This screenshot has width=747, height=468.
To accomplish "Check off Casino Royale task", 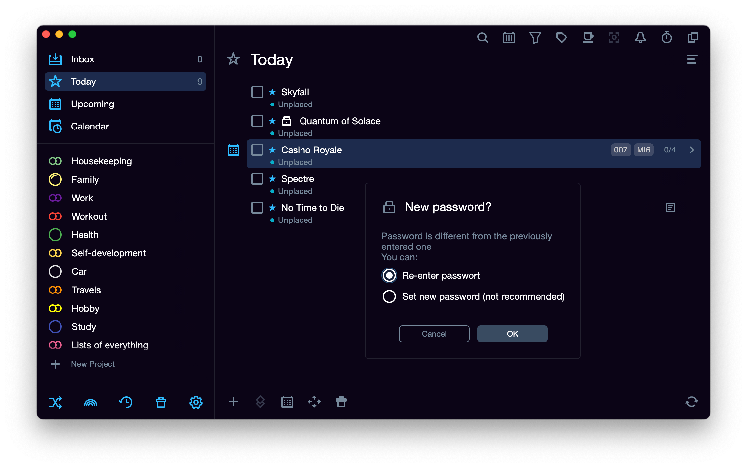I will (257, 150).
